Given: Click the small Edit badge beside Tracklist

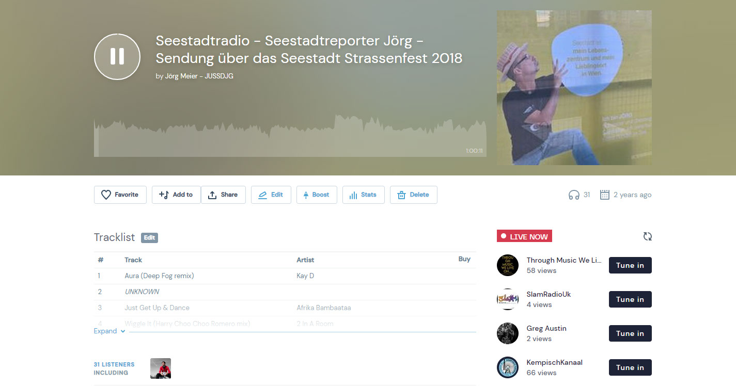Looking at the screenshot, I should tap(149, 238).
